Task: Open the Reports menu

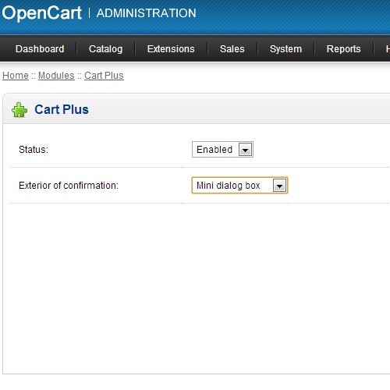Action: click(343, 49)
